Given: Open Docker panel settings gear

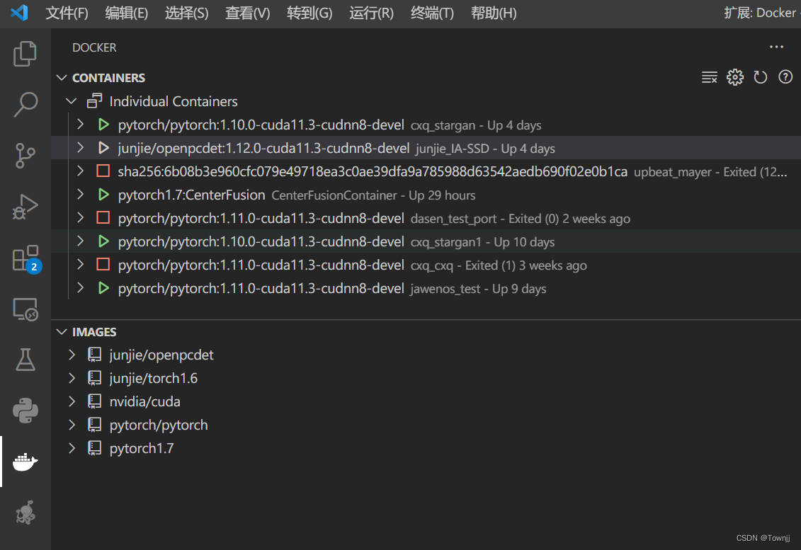Looking at the screenshot, I should [x=734, y=76].
